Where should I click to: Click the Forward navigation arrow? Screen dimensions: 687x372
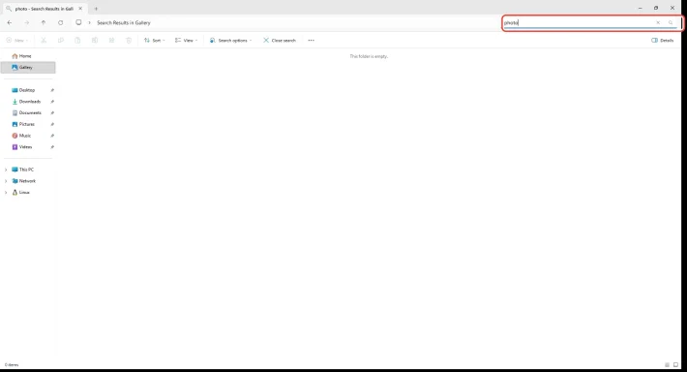click(27, 23)
